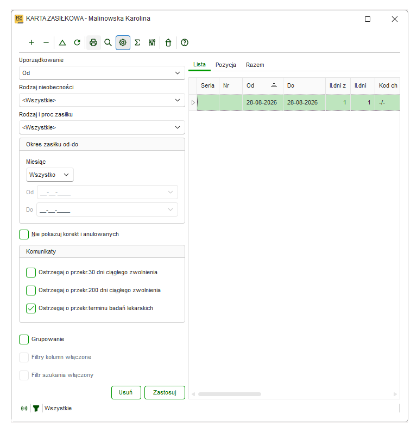
Task: Toggle 'Filtry kolumn włączone' checkbox
Action: tap(24, 357)
